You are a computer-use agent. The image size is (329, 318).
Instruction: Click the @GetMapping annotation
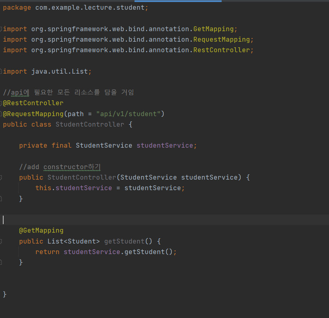click(41, 231)
